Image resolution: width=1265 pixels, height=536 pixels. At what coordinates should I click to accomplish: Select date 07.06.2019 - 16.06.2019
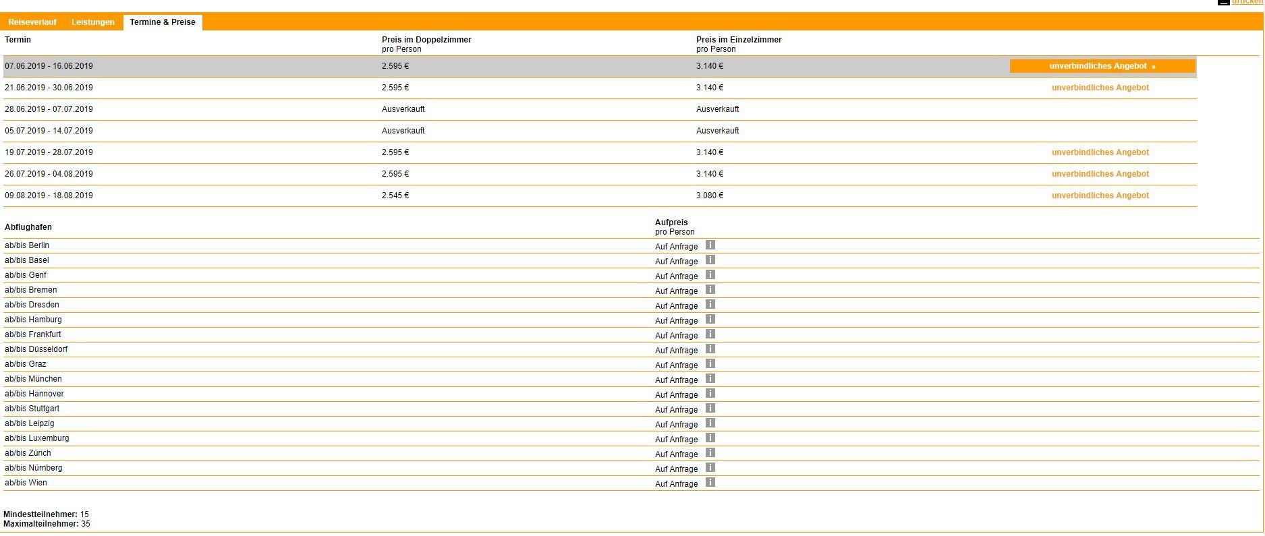(x=49, y=66)
